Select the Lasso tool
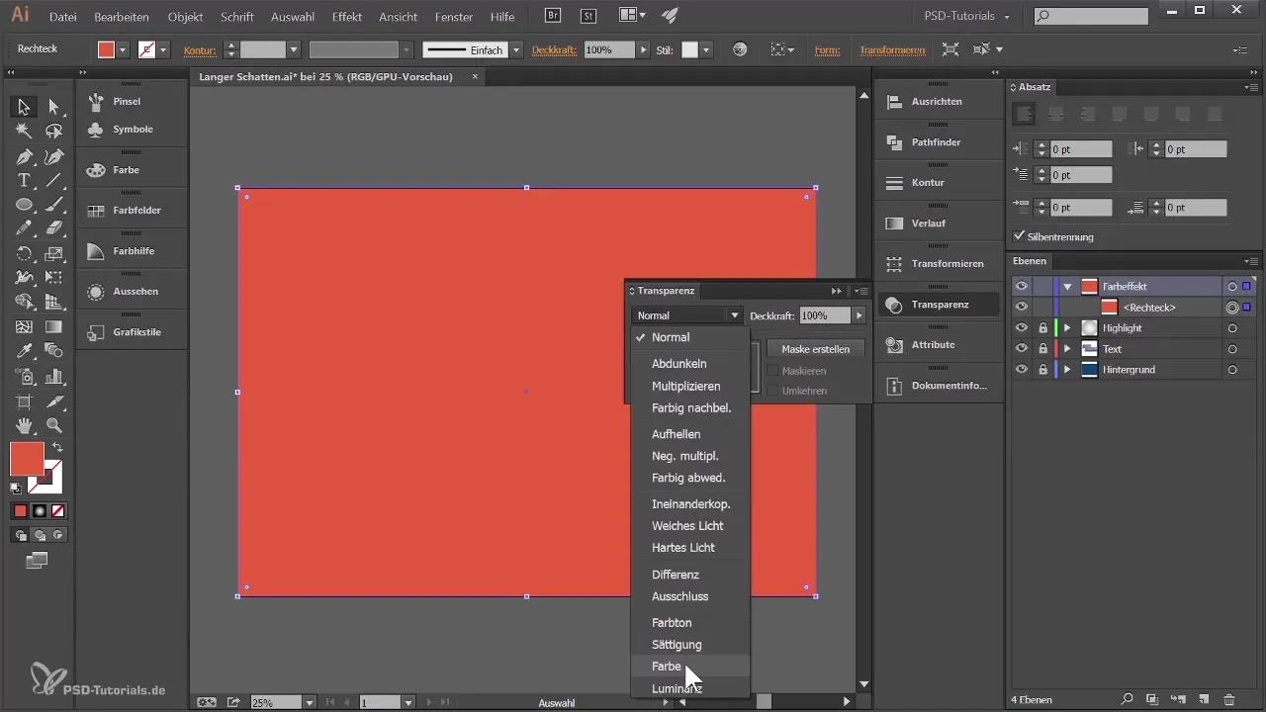Viewport: 1266px width, 712px height. 53,132
